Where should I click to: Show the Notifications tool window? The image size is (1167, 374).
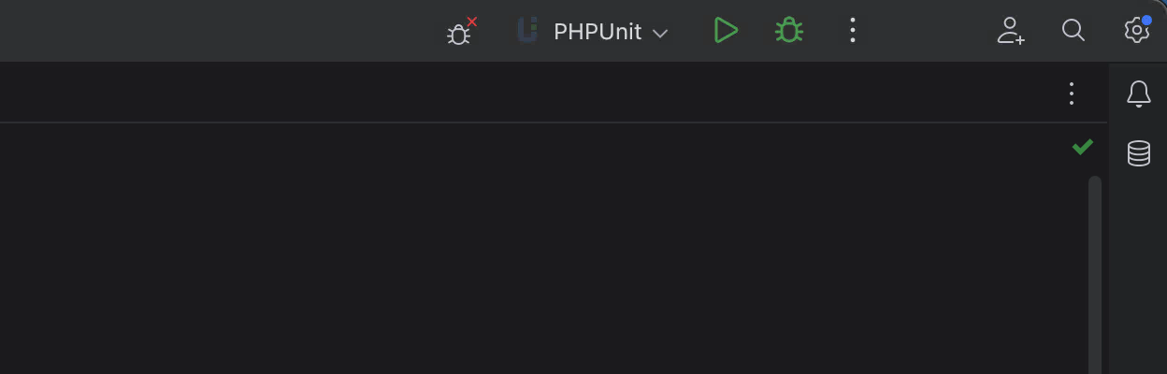1138,93
